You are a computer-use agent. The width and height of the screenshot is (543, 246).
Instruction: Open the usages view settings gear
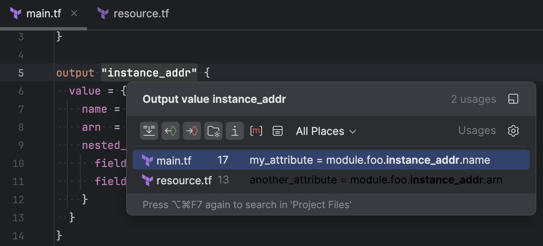(513, 131)
